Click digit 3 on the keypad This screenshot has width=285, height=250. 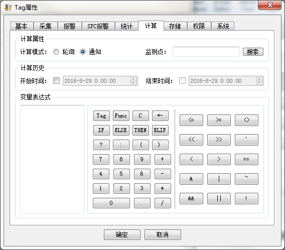pyautogui.click(x=142, y=188)
